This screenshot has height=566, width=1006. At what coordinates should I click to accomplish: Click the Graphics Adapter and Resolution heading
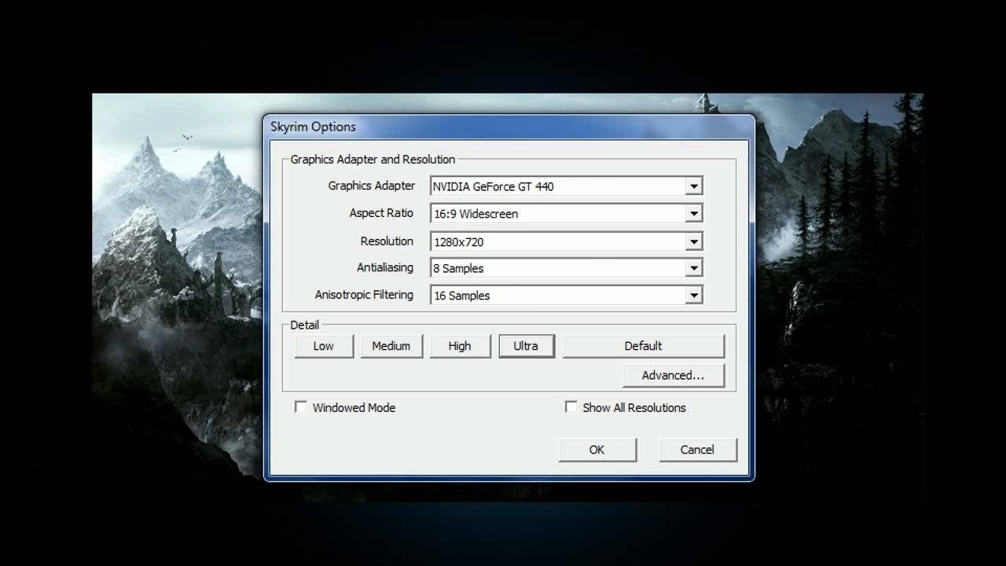pyautogui.click(x=373, y=159)
